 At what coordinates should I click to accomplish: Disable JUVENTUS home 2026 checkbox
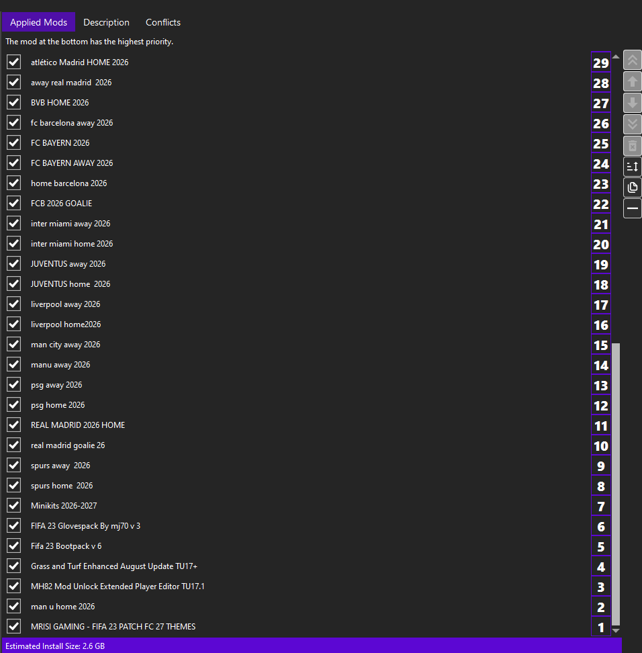click(13, 284)
